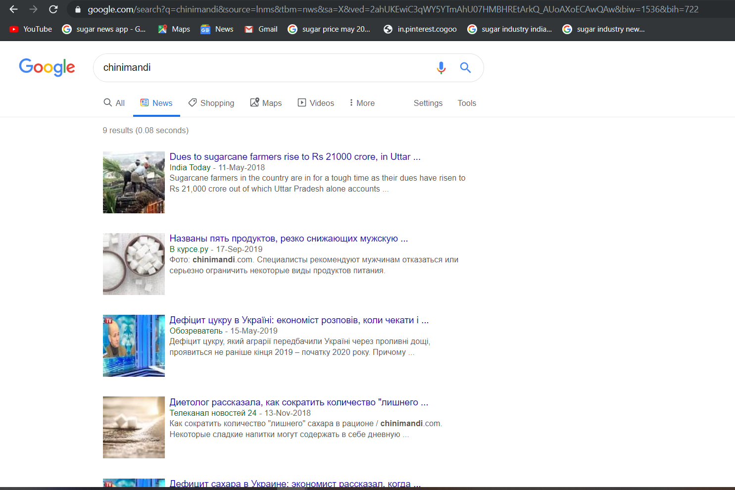
Task: Open the News bookmark in bookmarks bar
Action: tap(217, 29)
